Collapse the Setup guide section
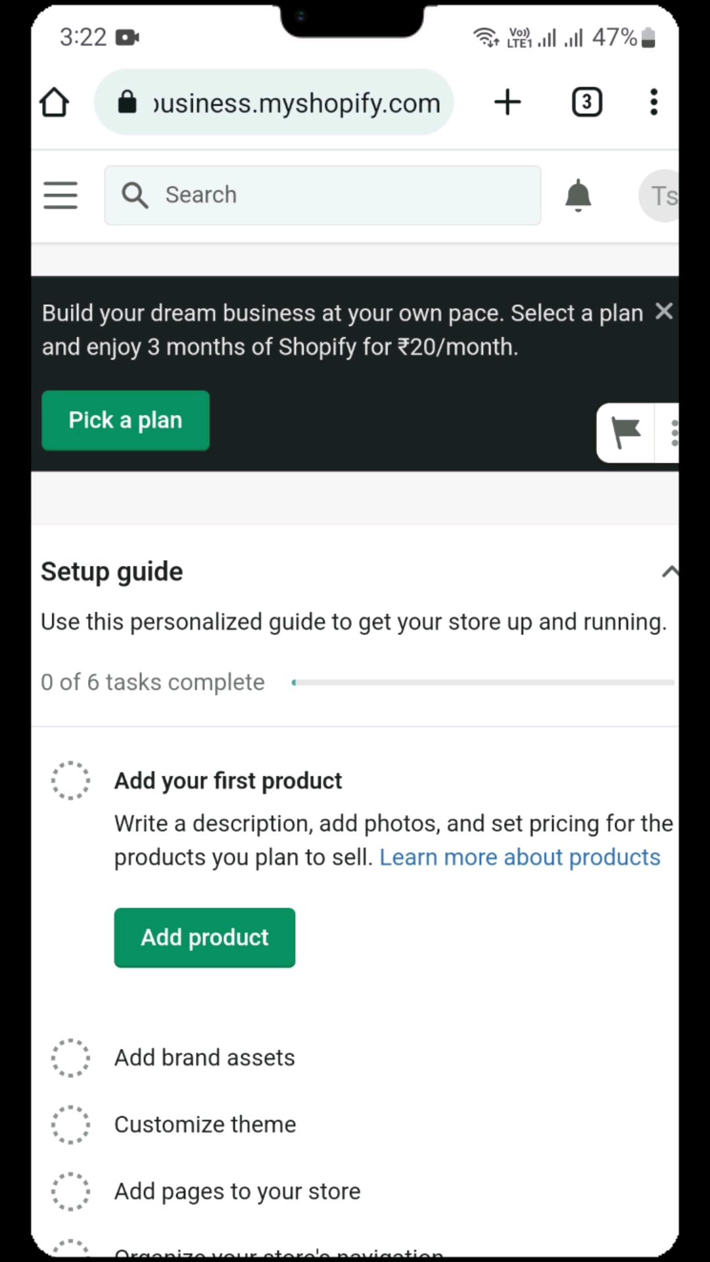The image size is (710, 1262). tap(670, 572)
